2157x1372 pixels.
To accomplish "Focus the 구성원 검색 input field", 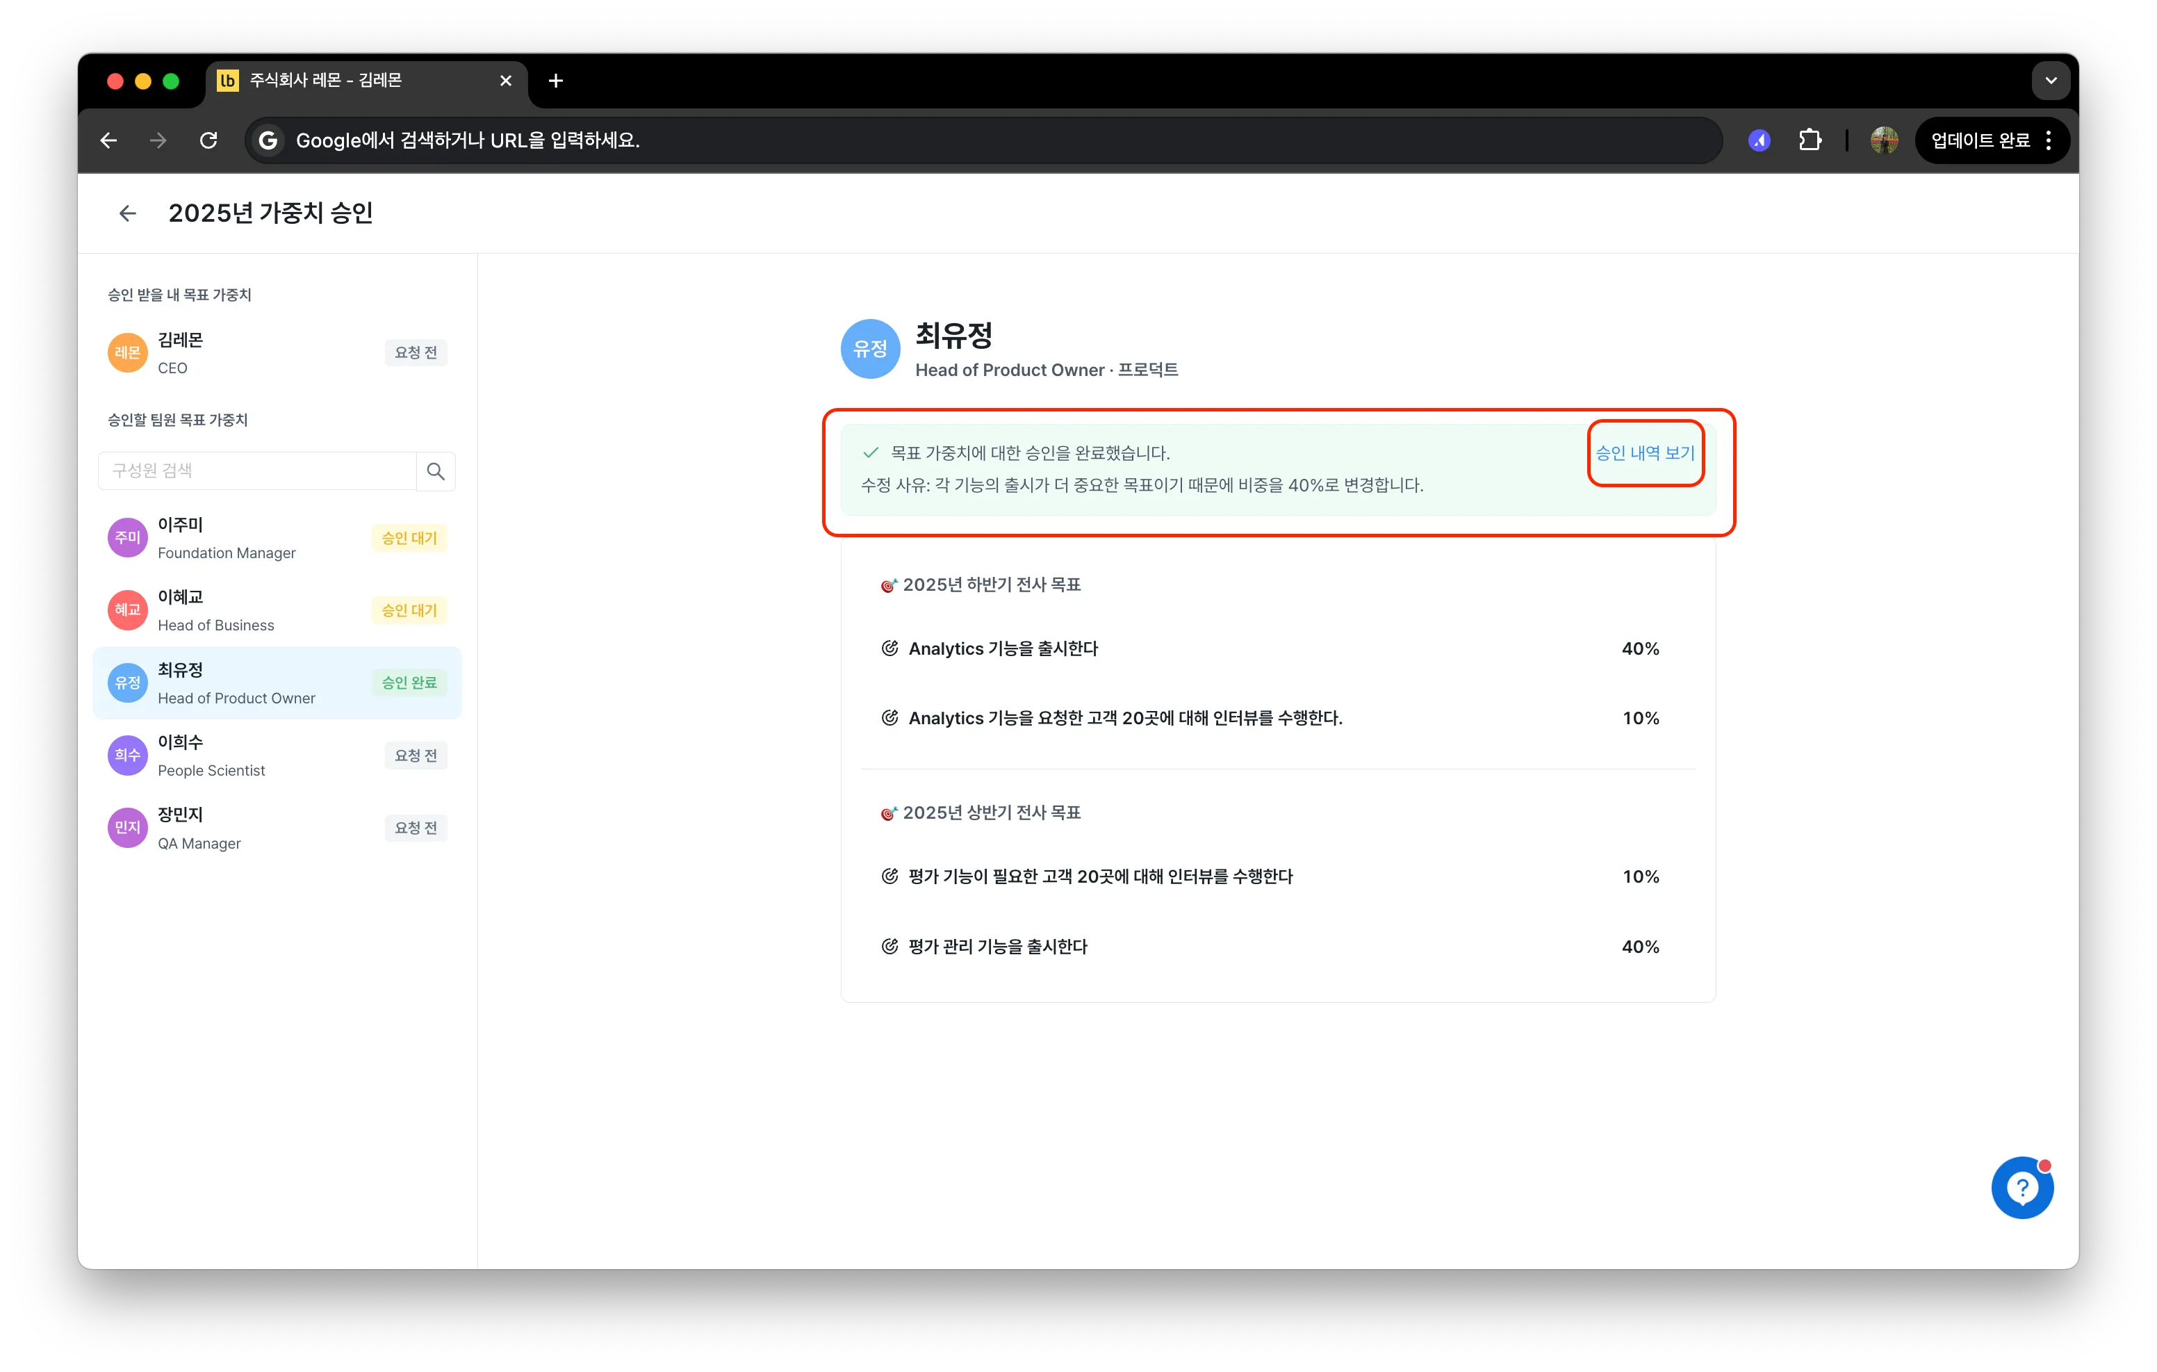I will click(x=257, y=471).
